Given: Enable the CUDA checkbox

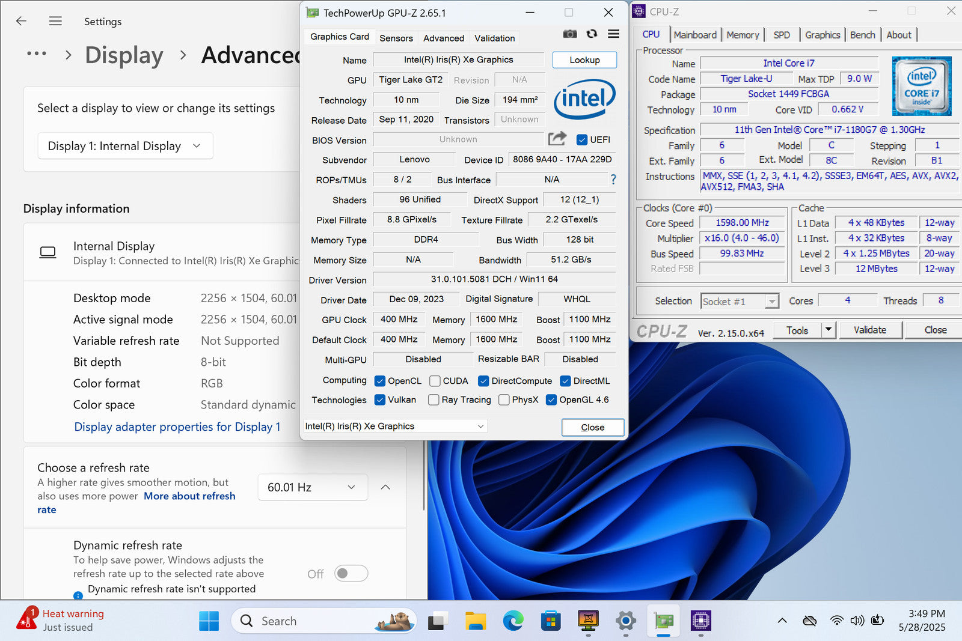Looking at the screenshot, I should [x=435, y=381].
